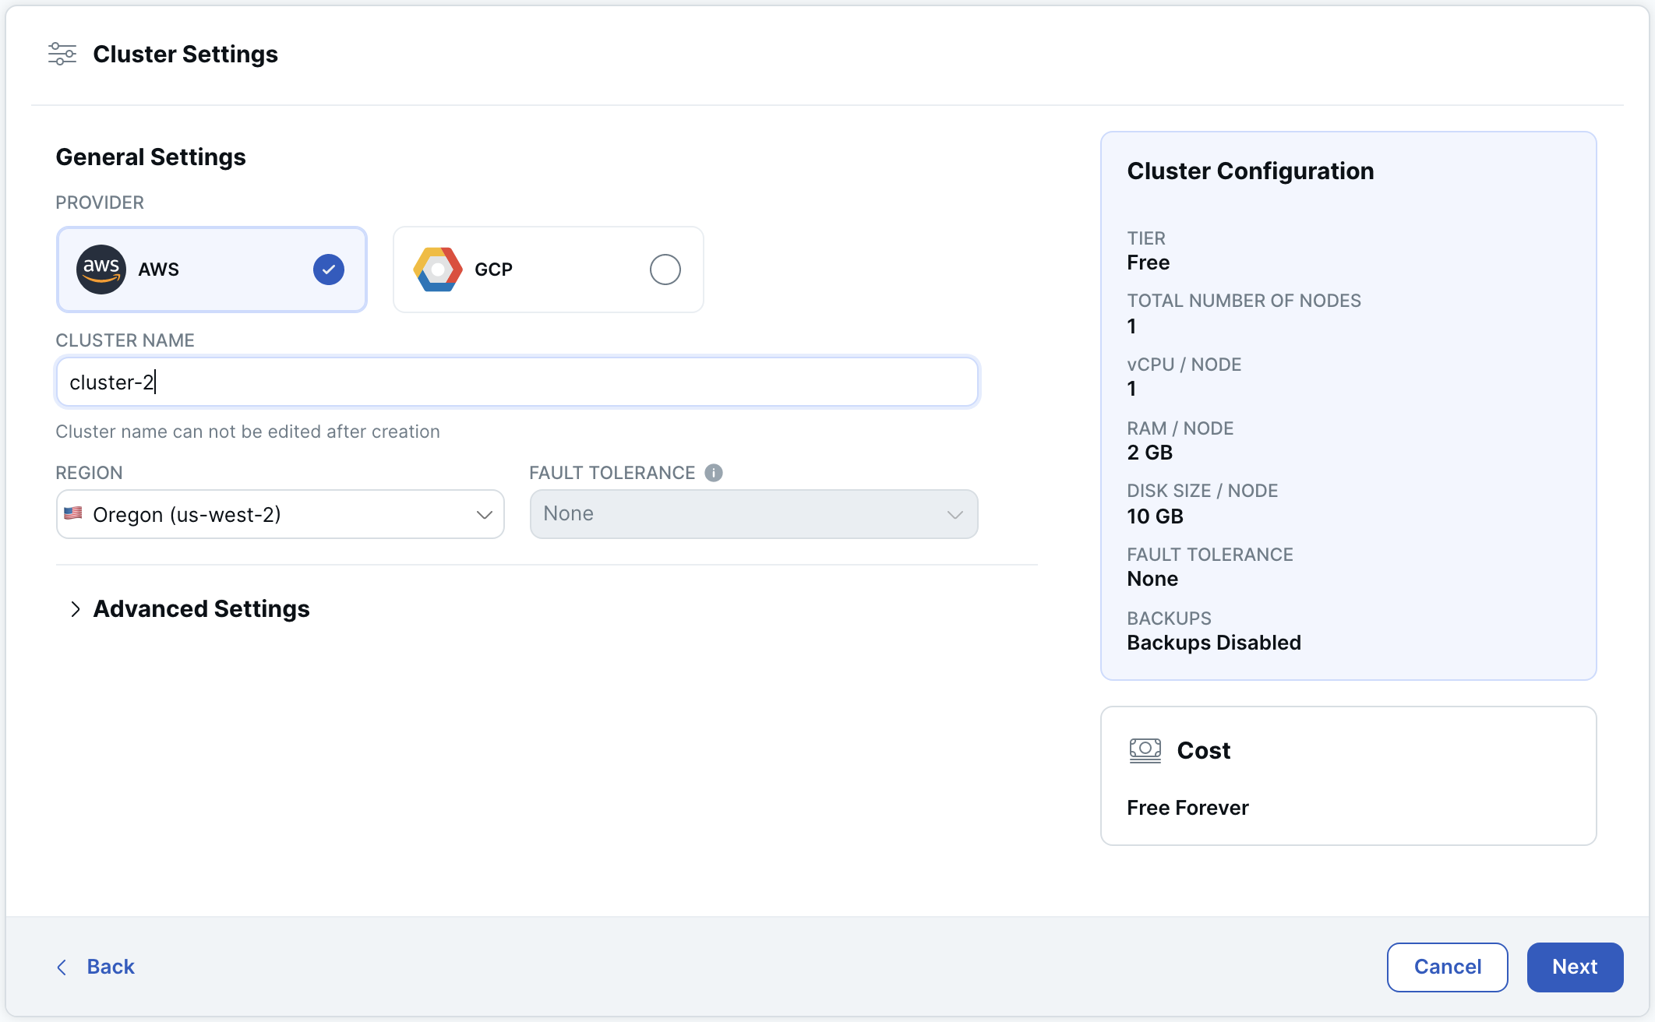Click the money icon in the Cost panel

coord(1145,750)
